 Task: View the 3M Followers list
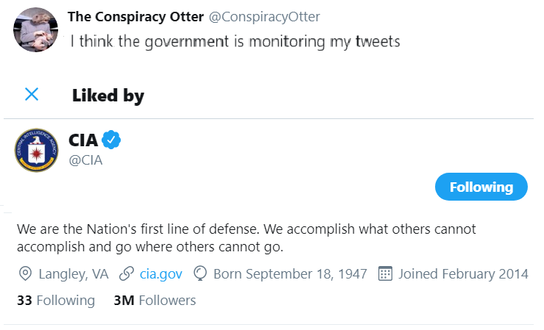point(155,300)
